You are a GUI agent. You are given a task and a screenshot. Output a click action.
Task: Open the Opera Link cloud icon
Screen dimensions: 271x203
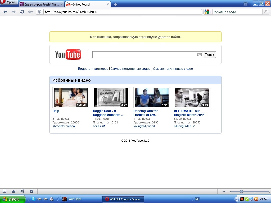click(13, 191)
